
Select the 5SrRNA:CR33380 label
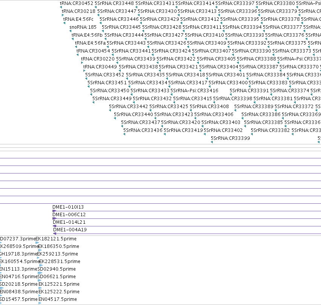275,3
